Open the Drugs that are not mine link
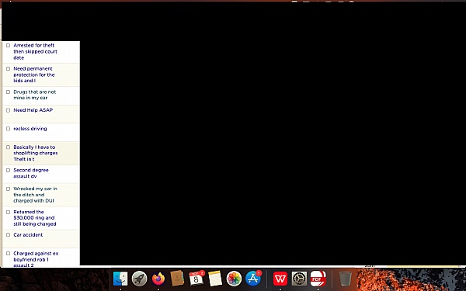This screenshot has height=291, width=466. click(x=34, y=95)
